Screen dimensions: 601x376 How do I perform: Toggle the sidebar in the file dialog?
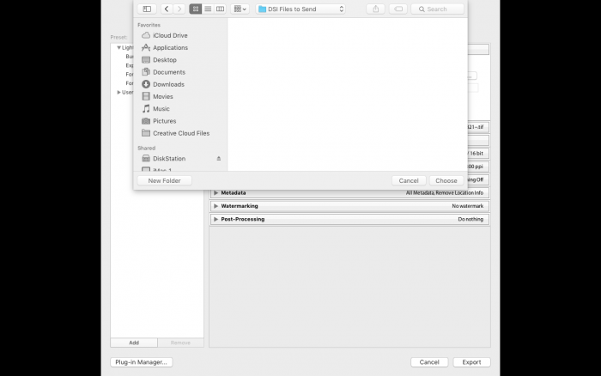coord(147,9)
